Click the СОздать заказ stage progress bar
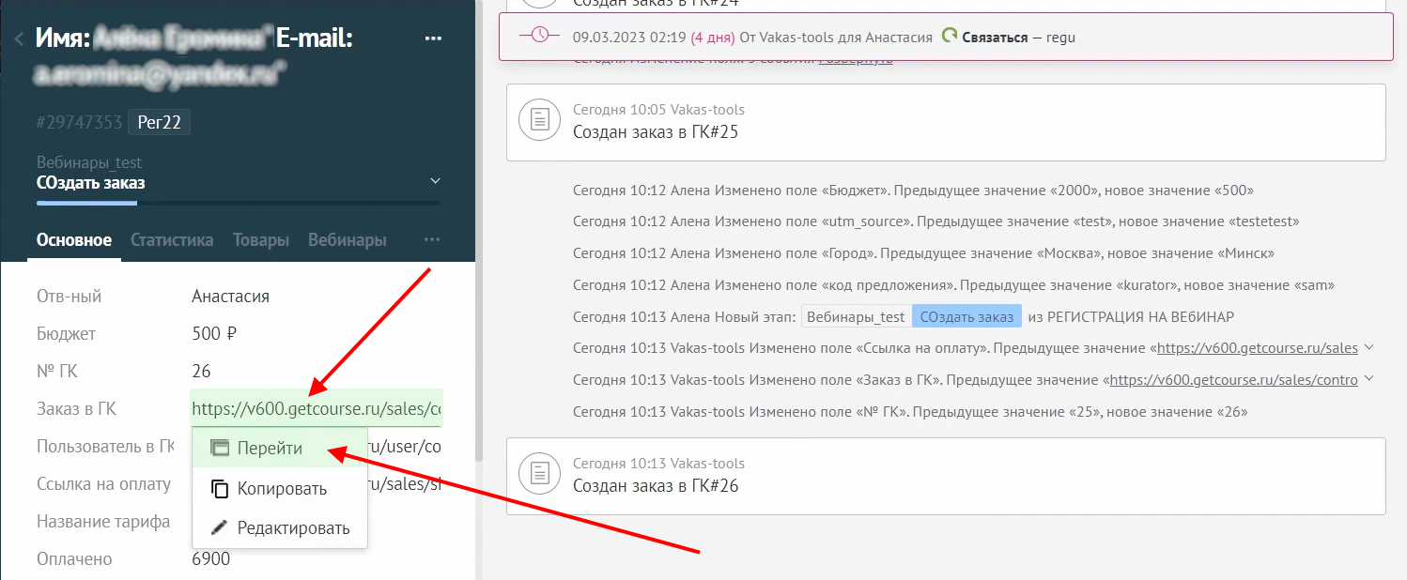The image size is (1407, 580). point(239,203)
